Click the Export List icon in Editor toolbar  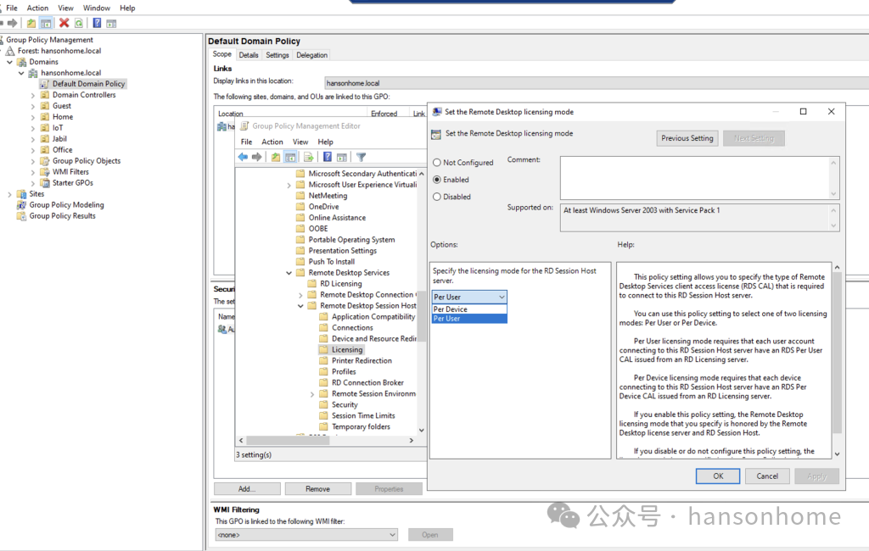pyautogui.click(x=308, y=157)
